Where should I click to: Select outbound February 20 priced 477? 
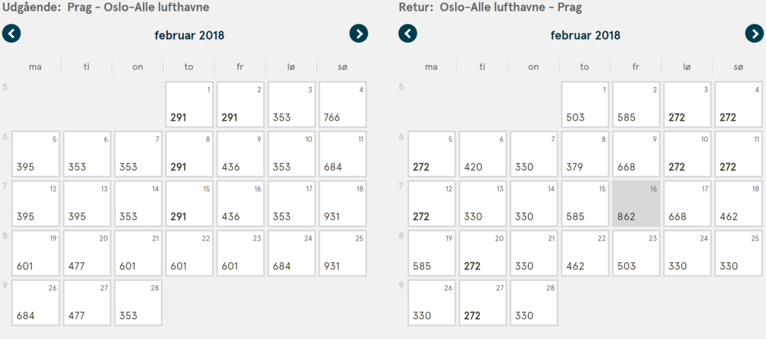(x=87, y=253)
